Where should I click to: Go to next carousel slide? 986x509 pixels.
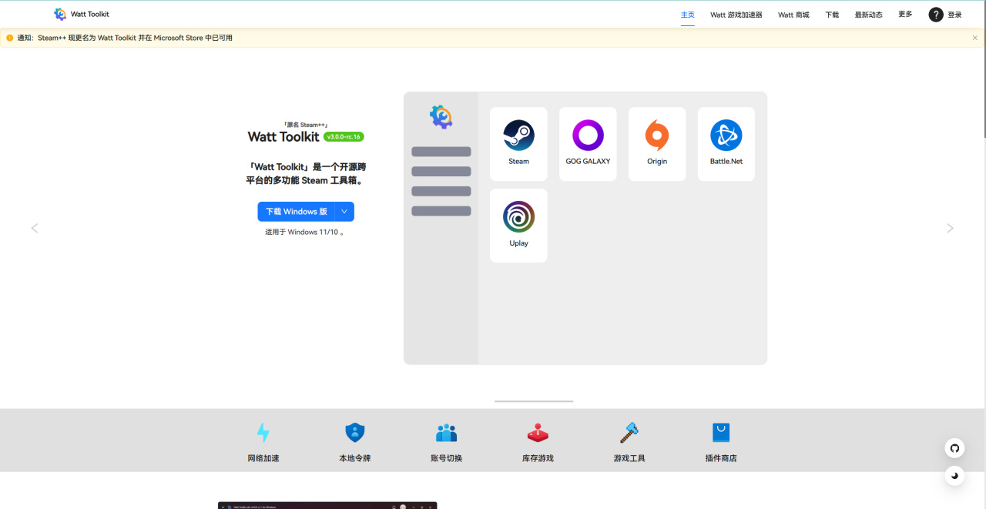pos(950,228)
